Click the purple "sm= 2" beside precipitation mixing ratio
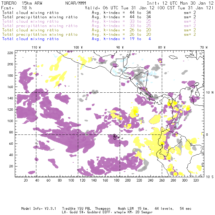215x215 pixels. tap(190, 26)
